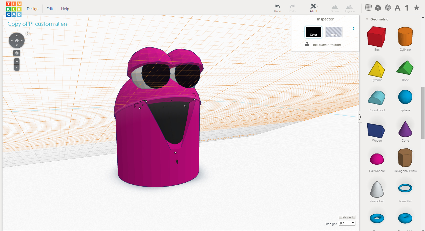This screenshot has width=425, height=231.
Task: Pick the gray Paraboloid shape
Action: (377, 189)
